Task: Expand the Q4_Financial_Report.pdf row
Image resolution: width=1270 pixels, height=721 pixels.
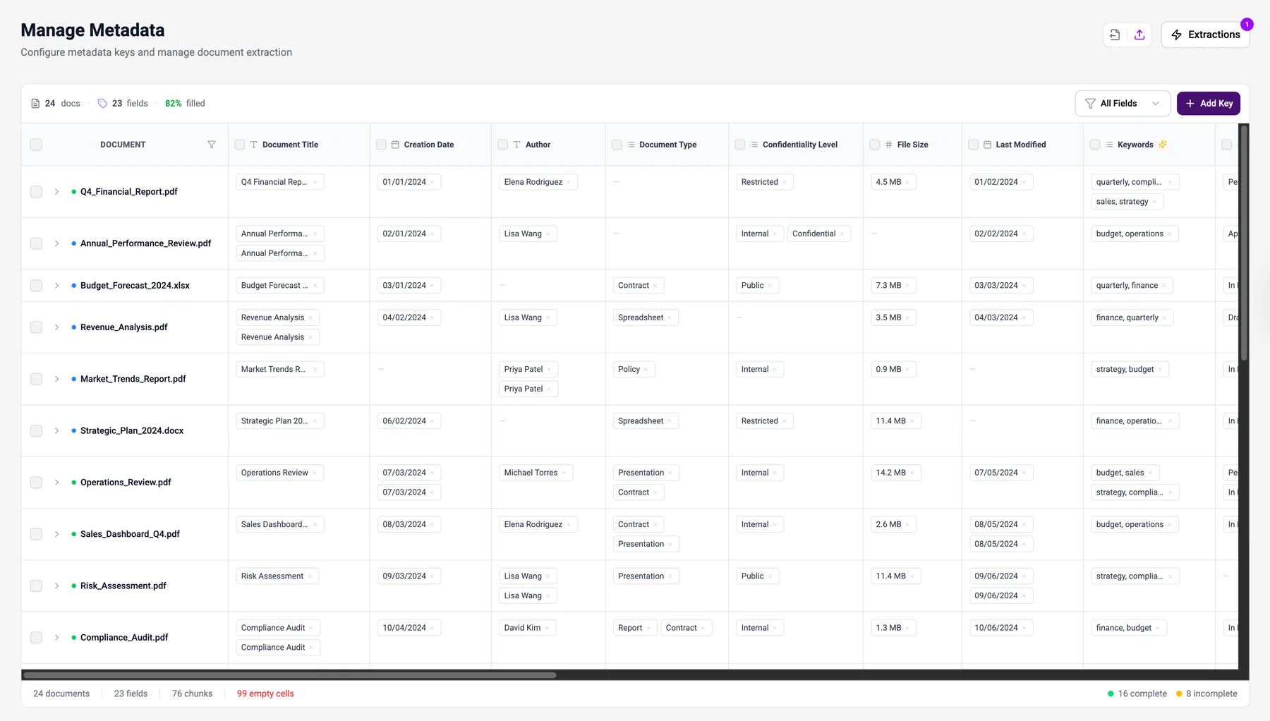Action: pyautogui.click(x=56, y=192)
